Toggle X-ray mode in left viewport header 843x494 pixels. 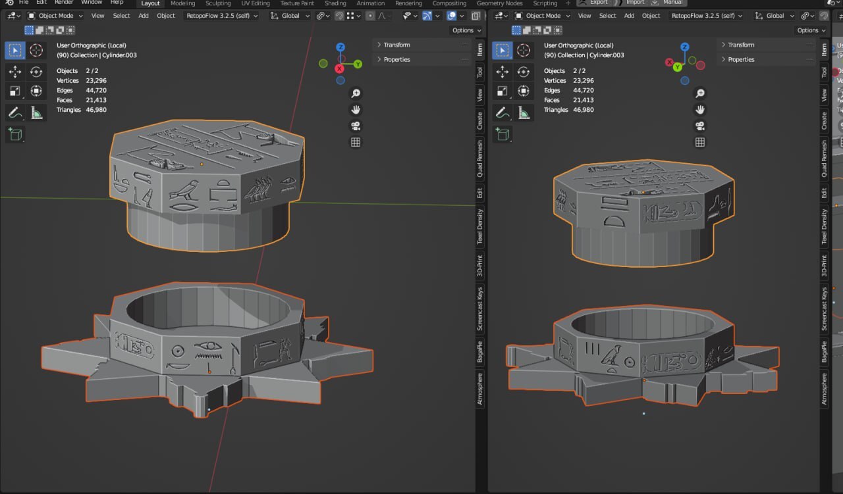[476, 16]
